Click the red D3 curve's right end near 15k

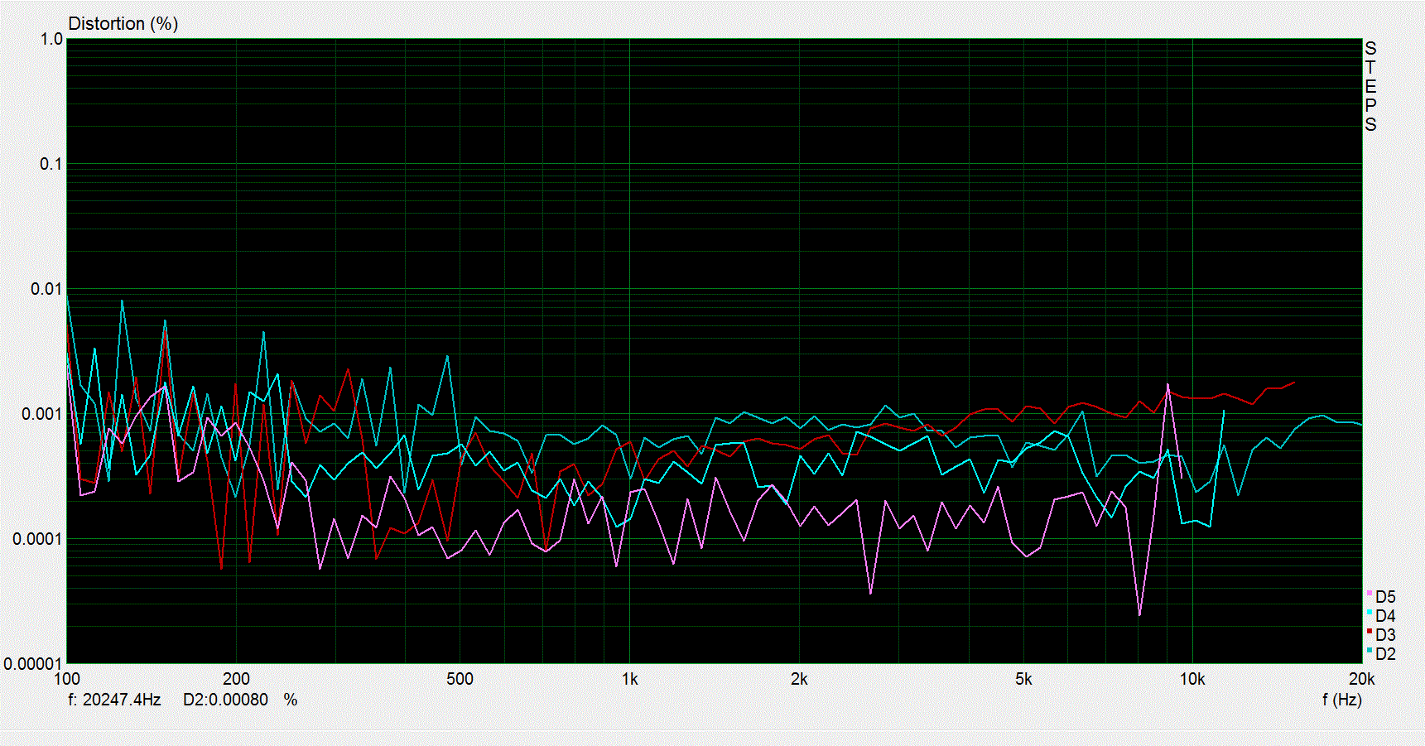pyautogui.click(x=1293, y=383)
